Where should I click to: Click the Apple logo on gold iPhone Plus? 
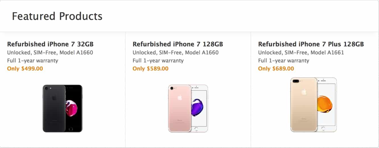tap(304, 92)
